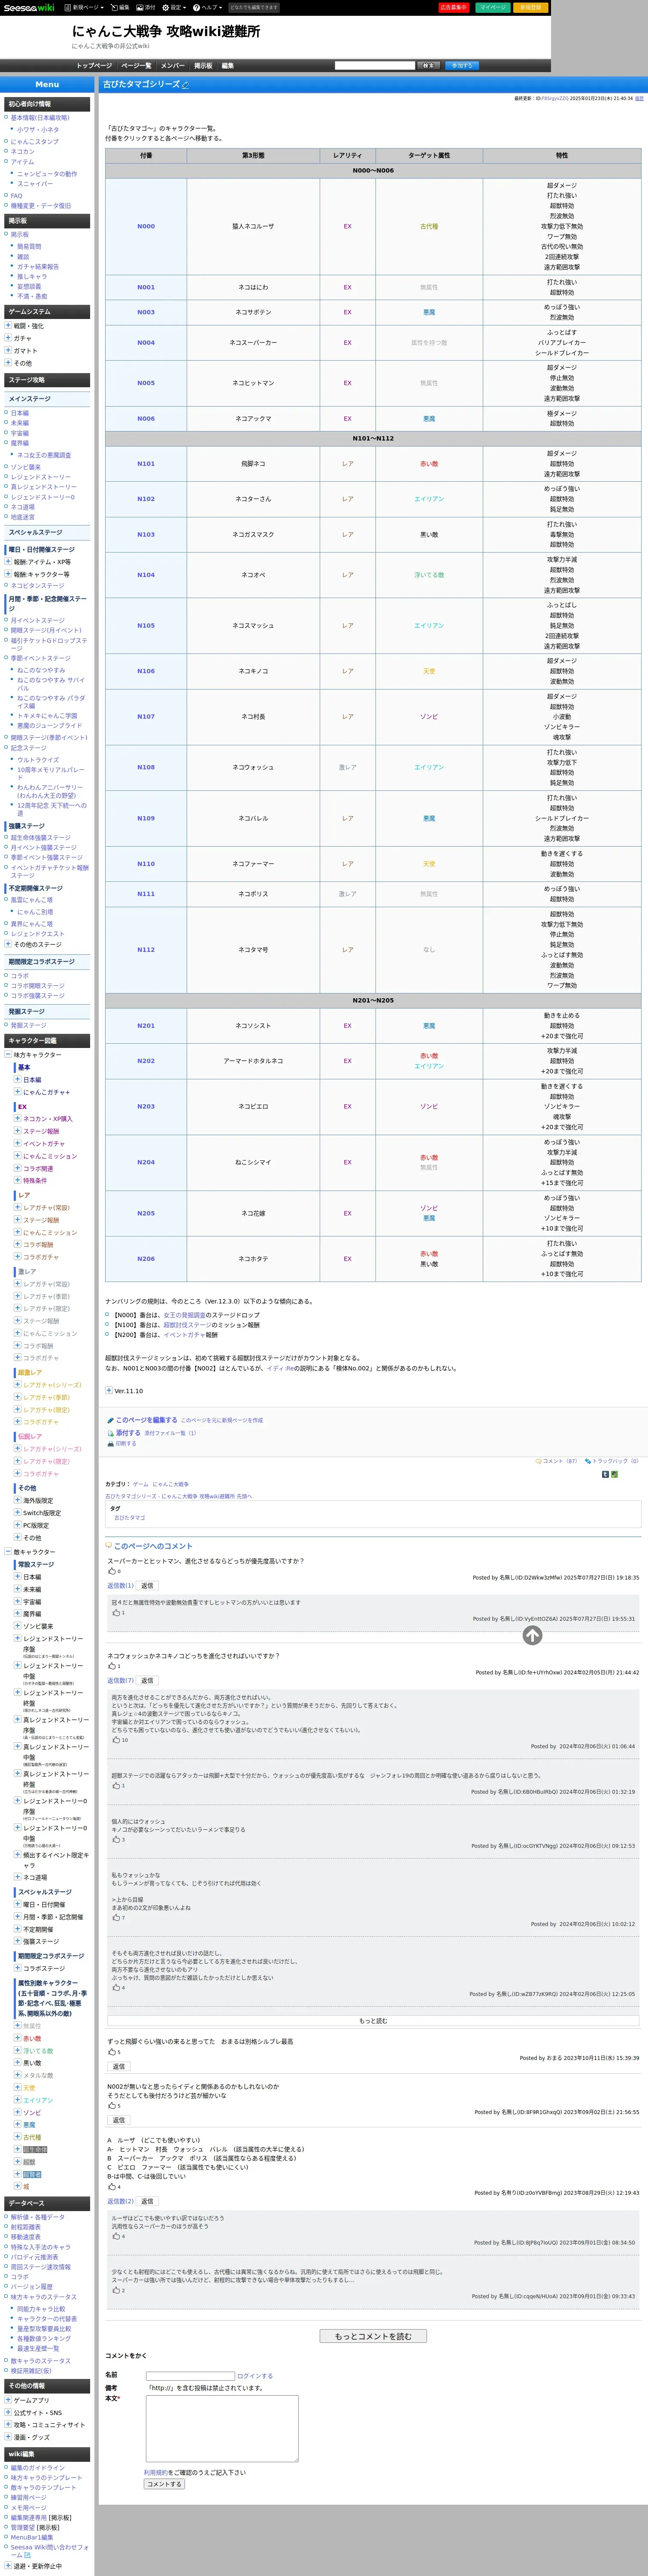
Task: Expand the Ver.11.10 section
Action: 108,1391
